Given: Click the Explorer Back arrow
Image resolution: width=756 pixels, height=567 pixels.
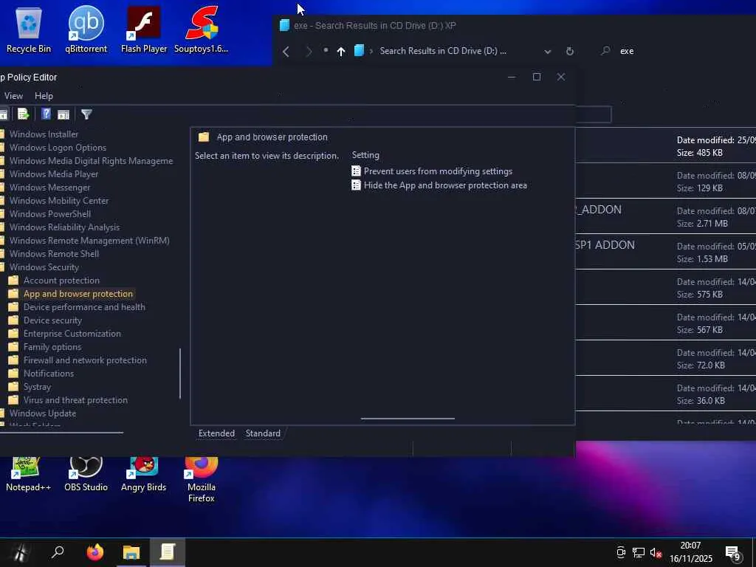Looking at the screenshot, I should 286,51.
